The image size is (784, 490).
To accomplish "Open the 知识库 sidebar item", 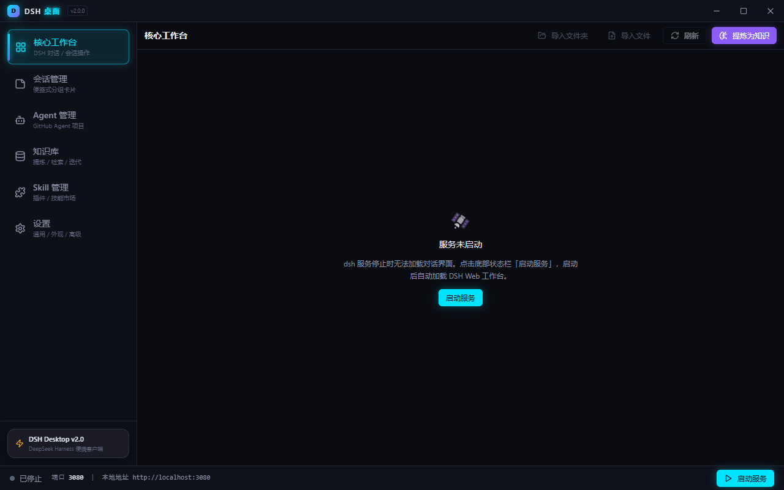I will click(69, 156).
